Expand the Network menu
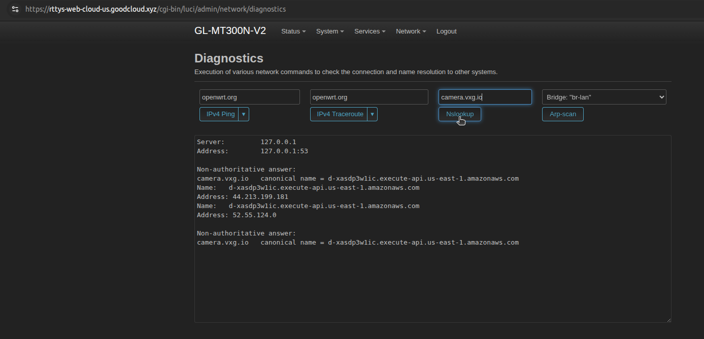Viewport: 704px width, 339px height. pos(410,31)
